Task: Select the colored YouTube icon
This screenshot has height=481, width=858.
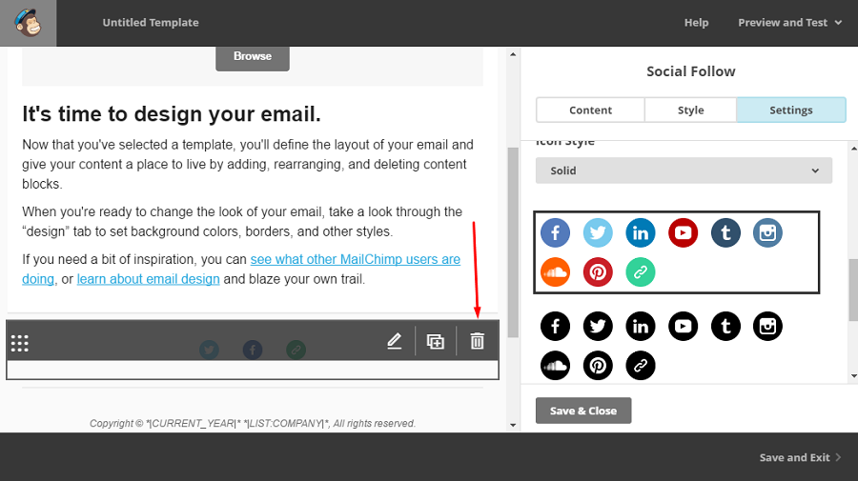Action: tap(683, 232)
